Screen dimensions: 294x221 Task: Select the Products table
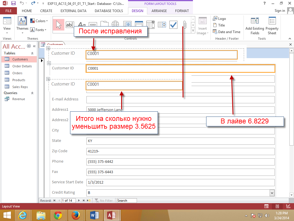click(x=19, y=80)
